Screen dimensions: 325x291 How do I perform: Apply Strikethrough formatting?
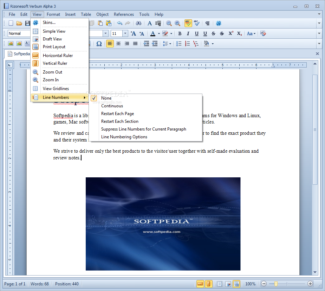pyautogui.click(x=213, y=33)
